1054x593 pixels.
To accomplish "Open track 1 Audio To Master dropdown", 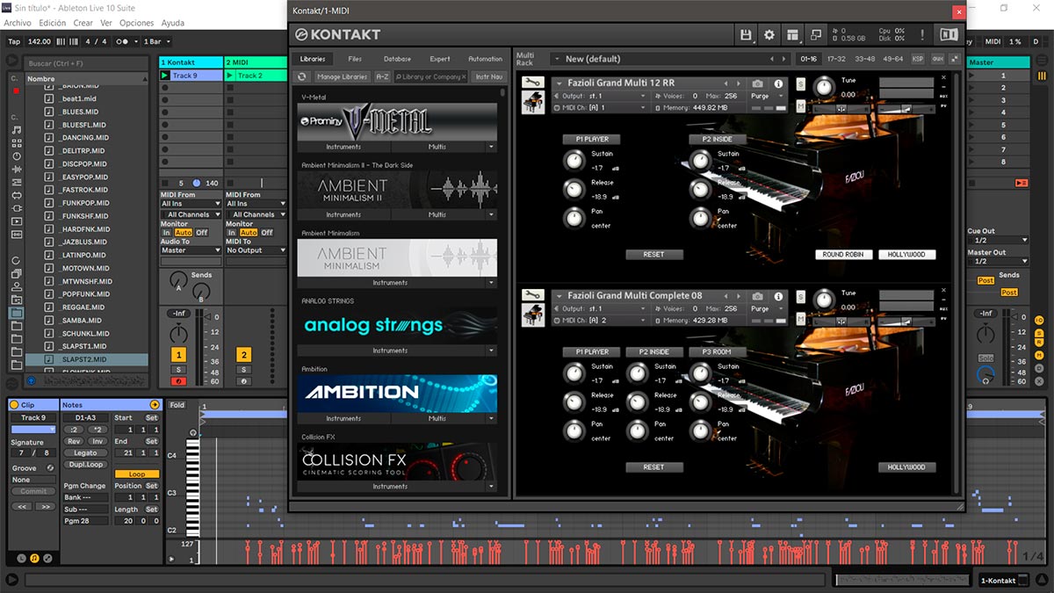I will [191, 250].
